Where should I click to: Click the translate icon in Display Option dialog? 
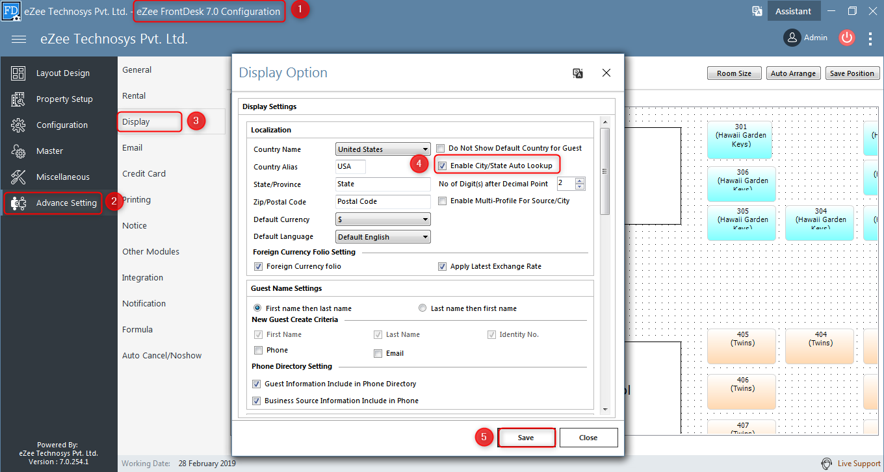[x=578, y=73]
